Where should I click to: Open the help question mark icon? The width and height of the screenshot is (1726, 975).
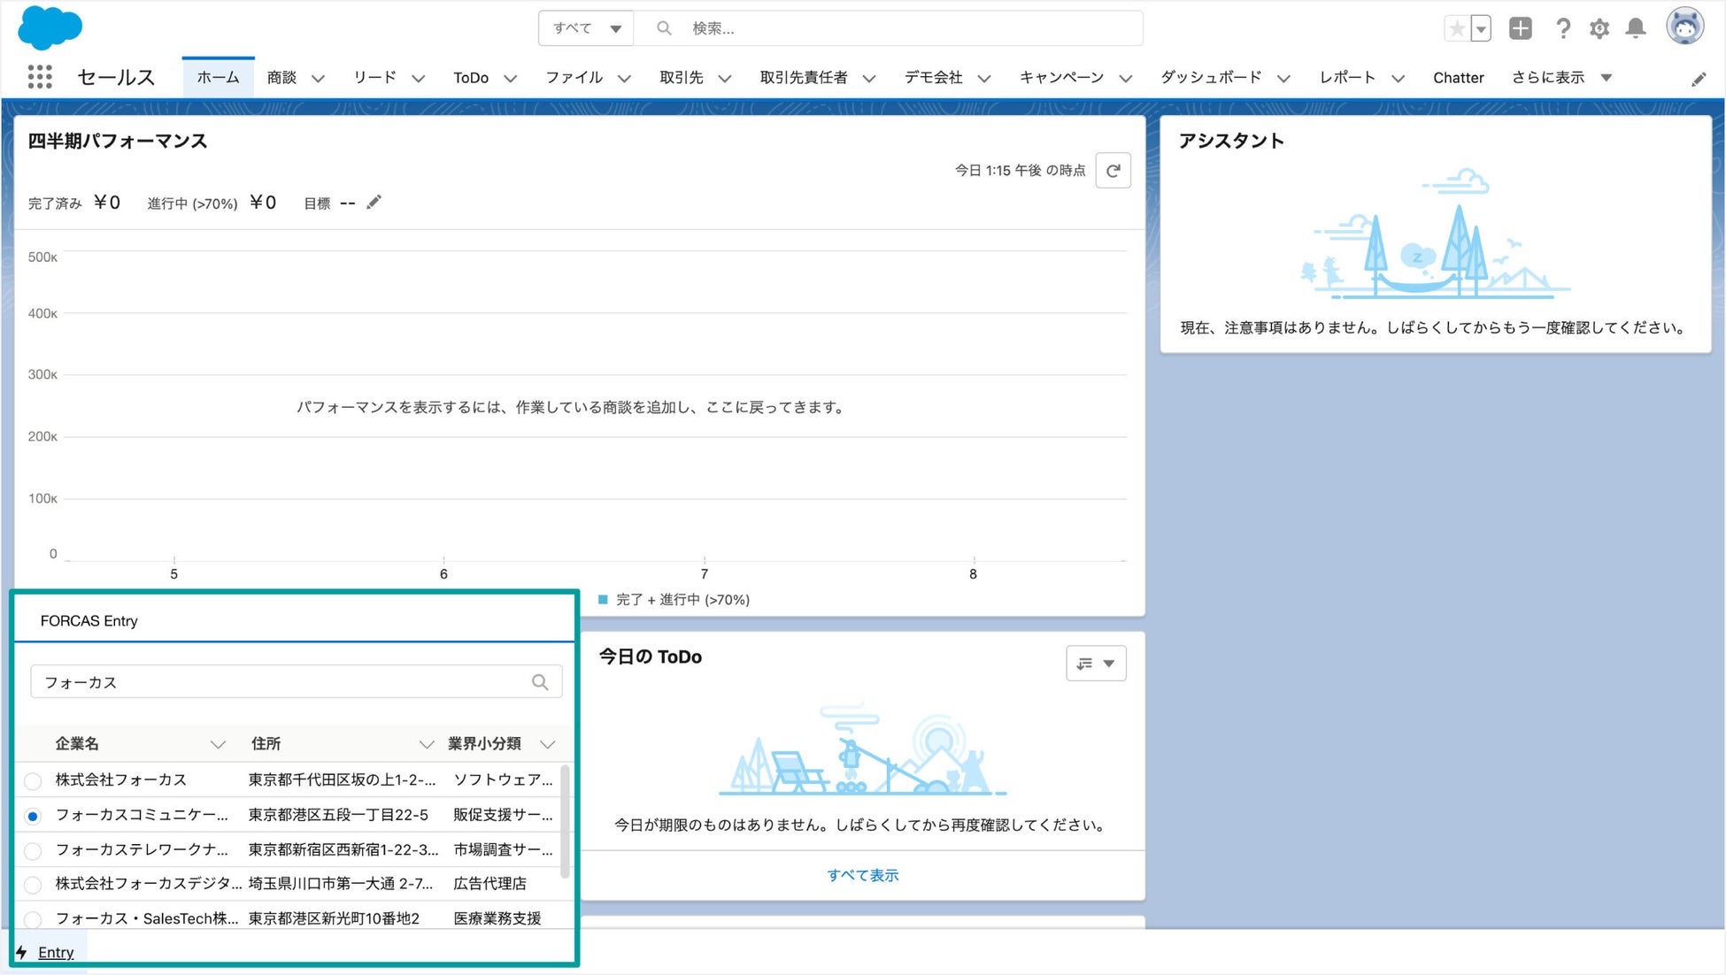1563,28
